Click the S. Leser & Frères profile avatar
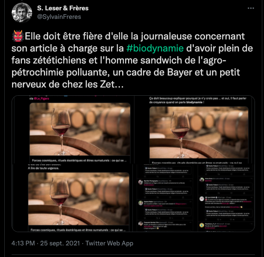 coord(21,12)
